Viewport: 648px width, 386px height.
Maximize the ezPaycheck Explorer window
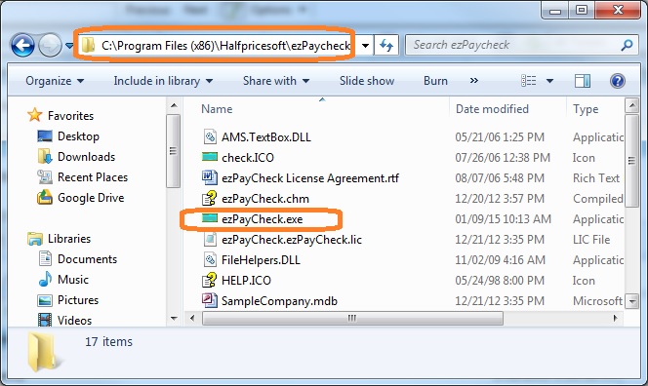(x=581, y=10)
